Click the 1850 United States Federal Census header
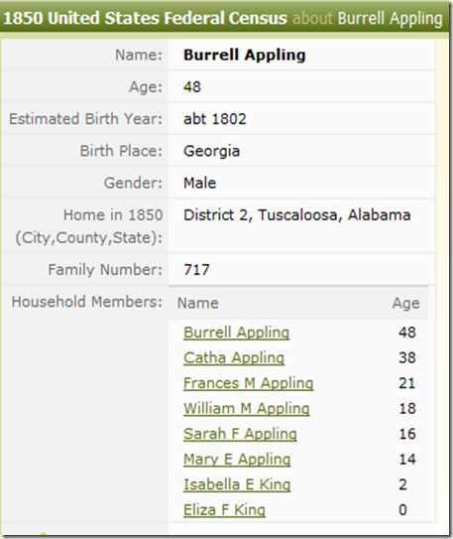Image resolution: width=453 pixels, height=539 pixels. click(145, 18)
